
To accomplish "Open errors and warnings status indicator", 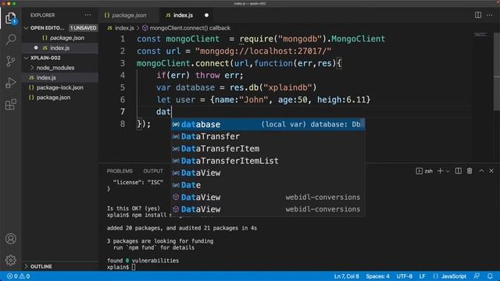I will coord(18,276).
